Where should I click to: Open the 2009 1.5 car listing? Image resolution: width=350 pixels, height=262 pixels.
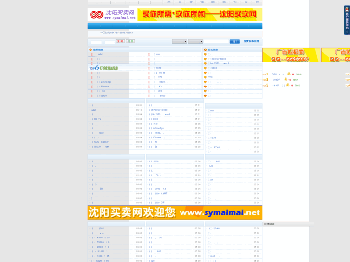point(158,189)
